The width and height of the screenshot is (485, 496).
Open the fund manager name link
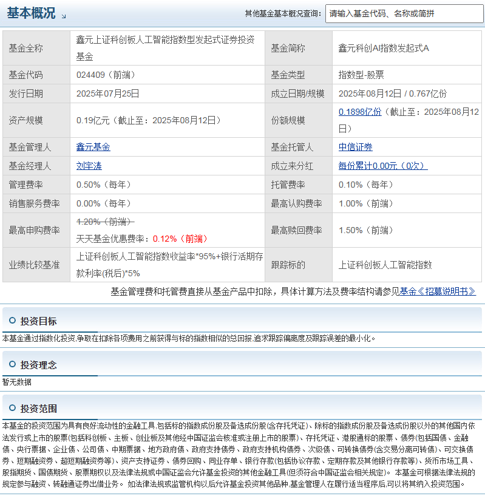[x=89, y=166]
